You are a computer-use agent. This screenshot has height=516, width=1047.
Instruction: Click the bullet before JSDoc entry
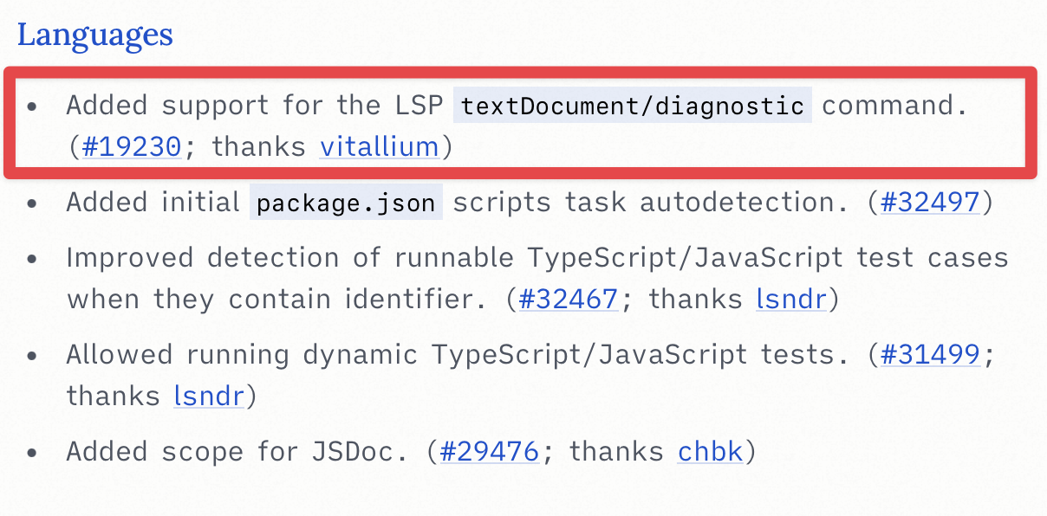(33, 452)
